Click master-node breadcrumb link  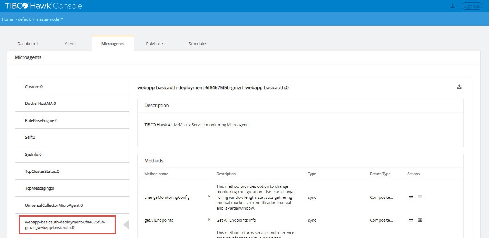tap(47, 19)
